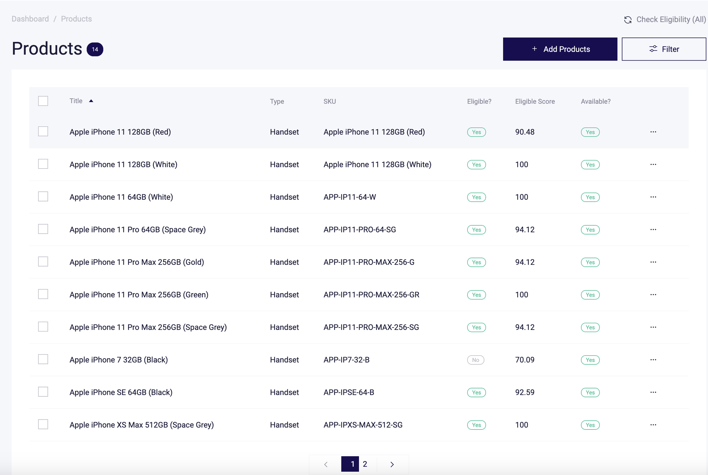Go to page 2
This screenshot has width=708, height=475.
point(365,464)
